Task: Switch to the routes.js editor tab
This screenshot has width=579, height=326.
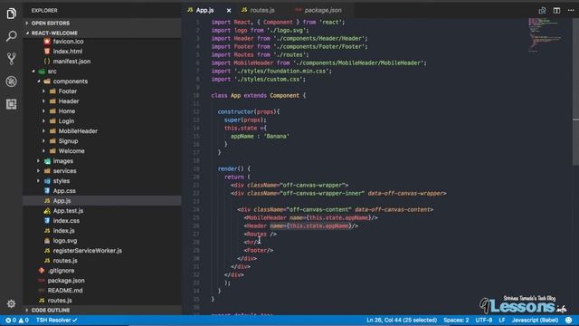Action: [262, 10]
